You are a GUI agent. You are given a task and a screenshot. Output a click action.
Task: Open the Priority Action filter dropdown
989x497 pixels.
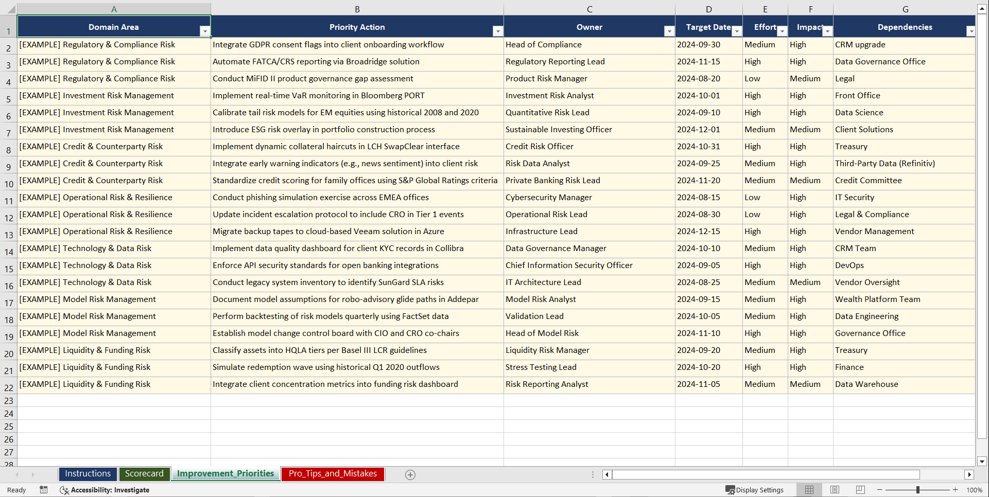498,31
